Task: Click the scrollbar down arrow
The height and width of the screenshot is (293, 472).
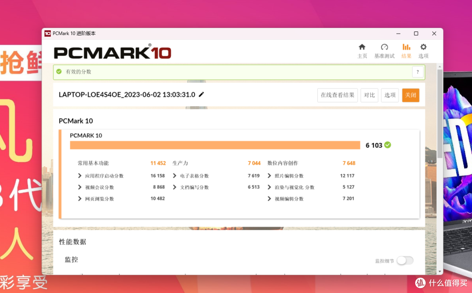Action: (x=440, y=272)
